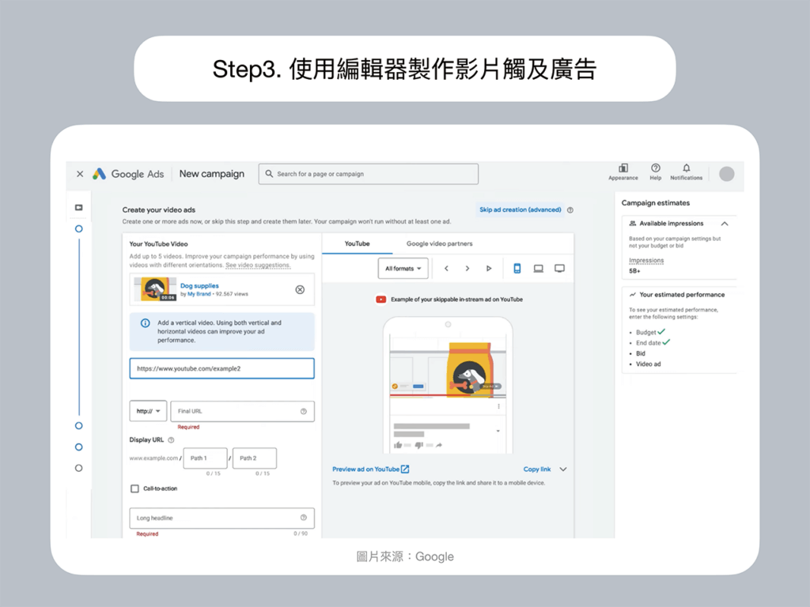The image size is (810, 607).
Task: Click the Dog supplies video thumbnail
Action: pyautogui.click(x=155, y=289)
